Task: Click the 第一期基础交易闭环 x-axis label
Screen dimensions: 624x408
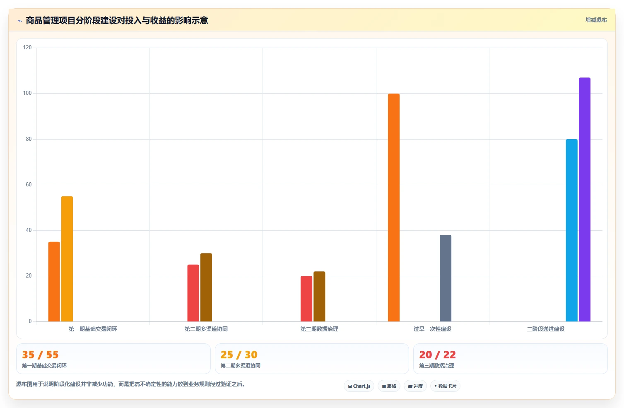Action: pyautogui.click(x=93, y=329)
